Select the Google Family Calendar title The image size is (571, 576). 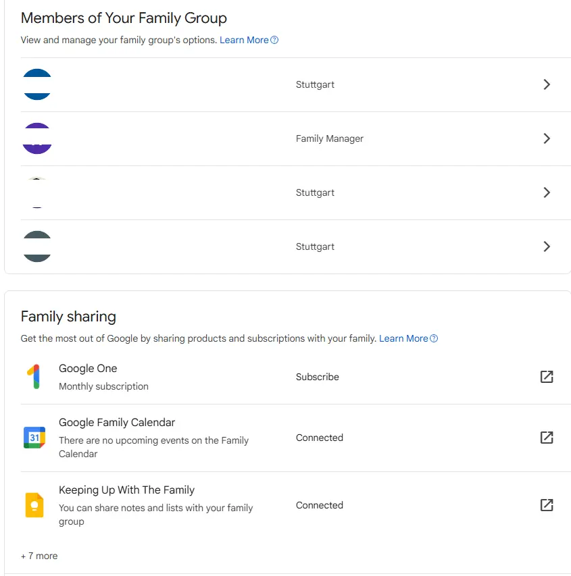point(117,423)
